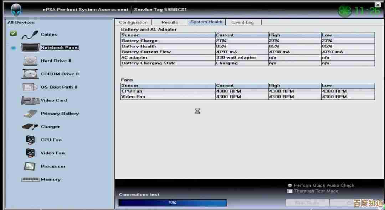Click the Alienware head logo
Image resolution: width=385 pixels, height=210 pixels.
click(x=16, y=10)
